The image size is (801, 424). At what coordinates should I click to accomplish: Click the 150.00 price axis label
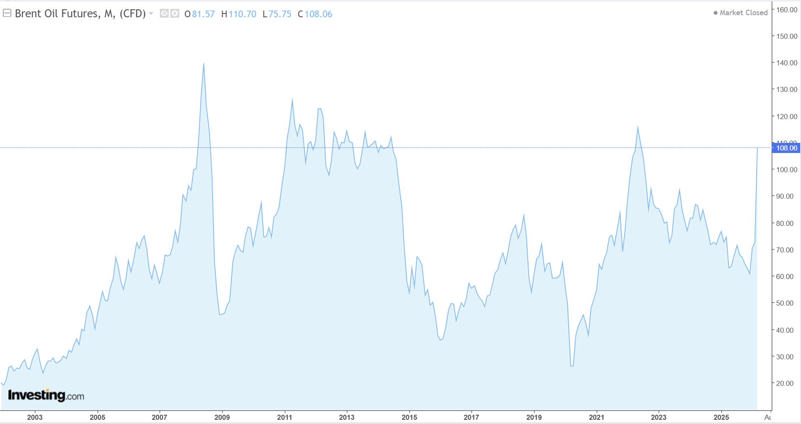[787, 36]
